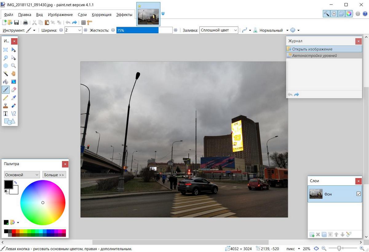This screenshot has width=369, height=252.
Task: Toggle the pixel grid display
Action: [83, 22]
